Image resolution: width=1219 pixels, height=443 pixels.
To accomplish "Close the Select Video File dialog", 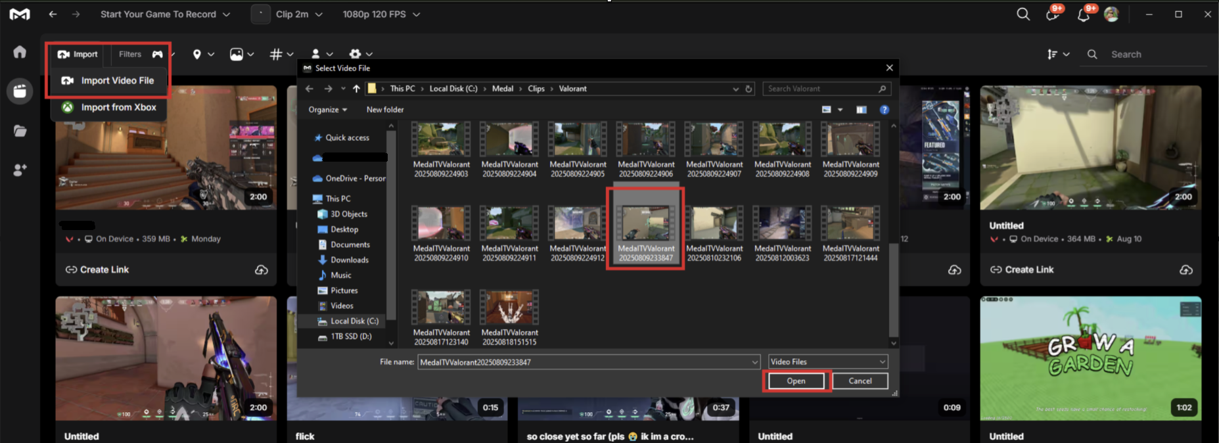I will pyautogui.click(x=889, y=68).
